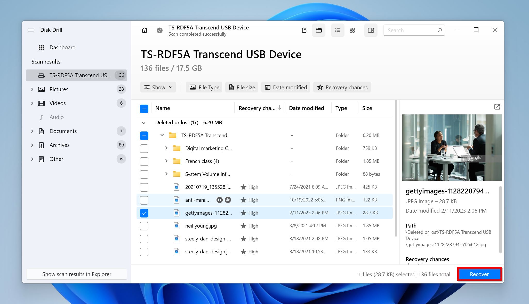Sort by Date modified column

point(306,108)
